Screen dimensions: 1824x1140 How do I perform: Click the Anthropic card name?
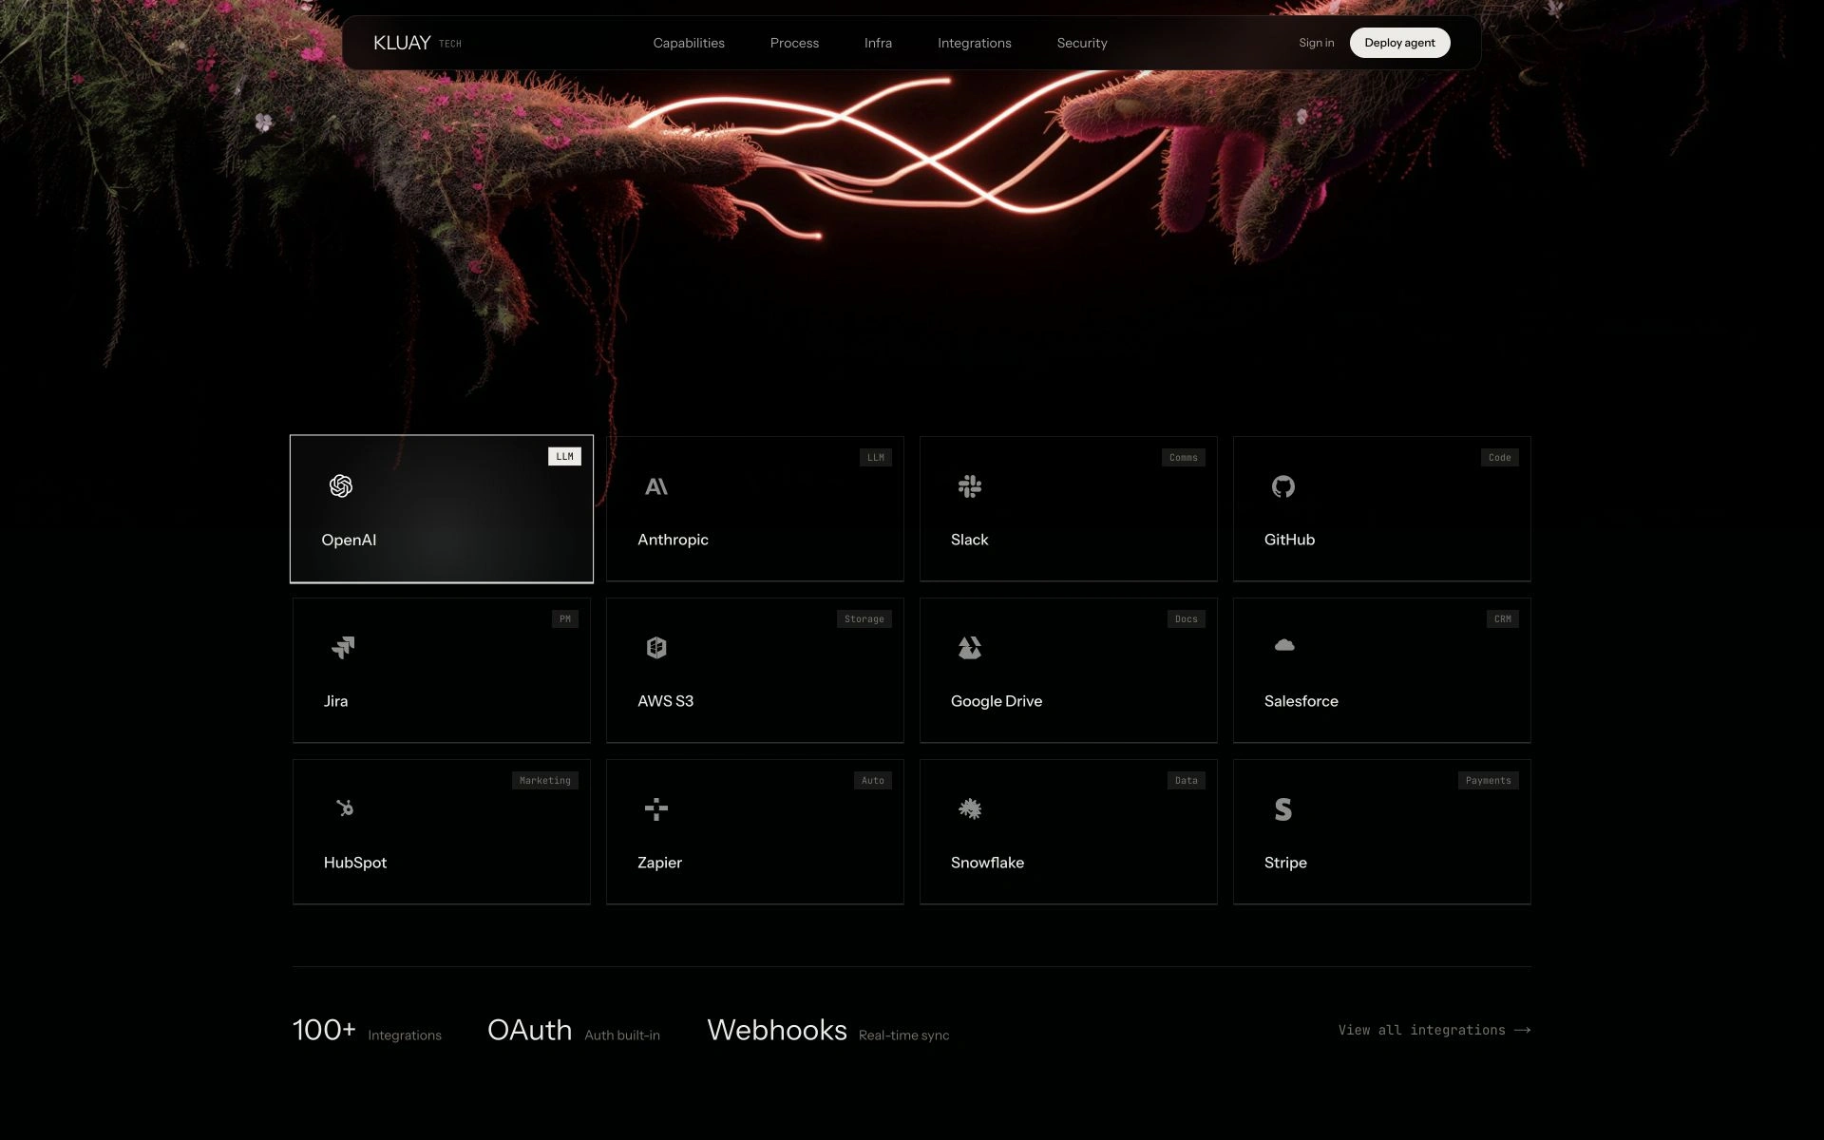pos(673,540)
